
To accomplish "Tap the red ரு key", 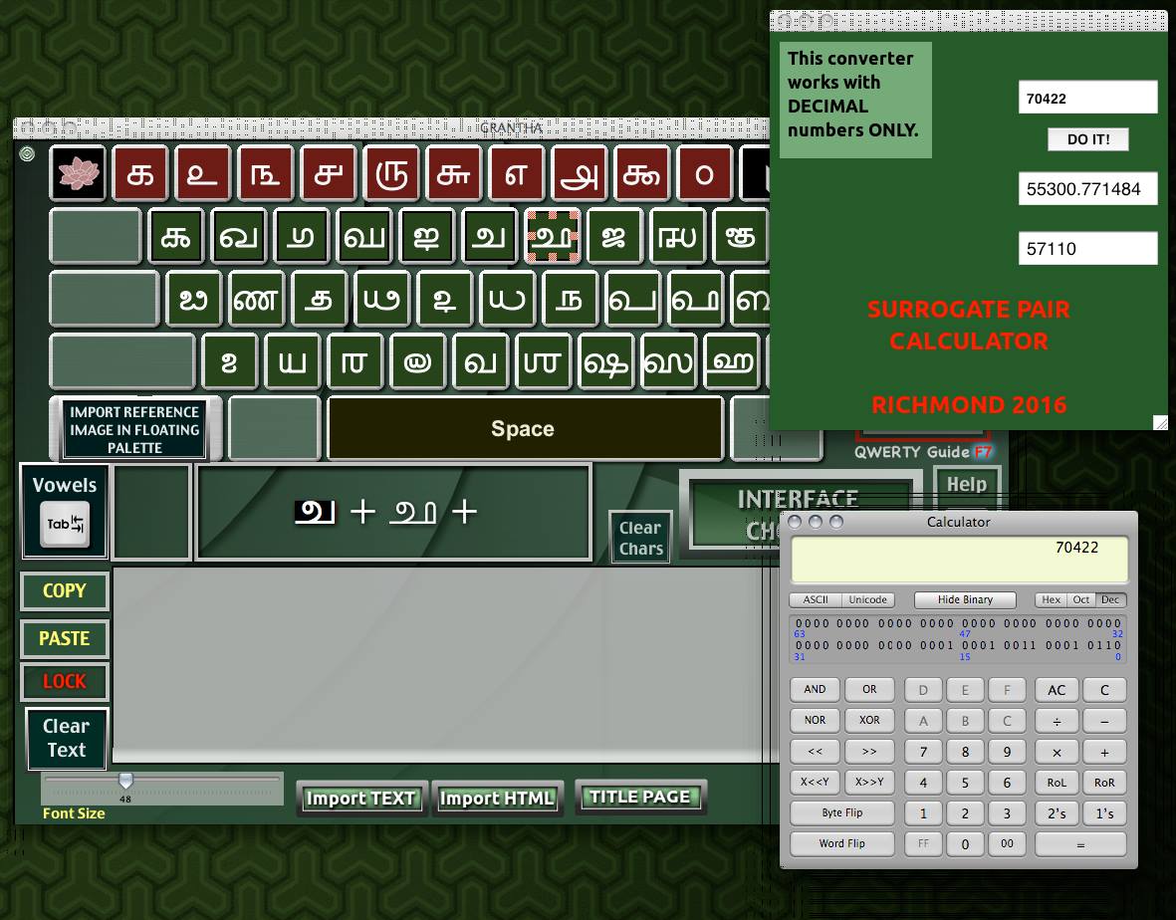I will [391, 174].
